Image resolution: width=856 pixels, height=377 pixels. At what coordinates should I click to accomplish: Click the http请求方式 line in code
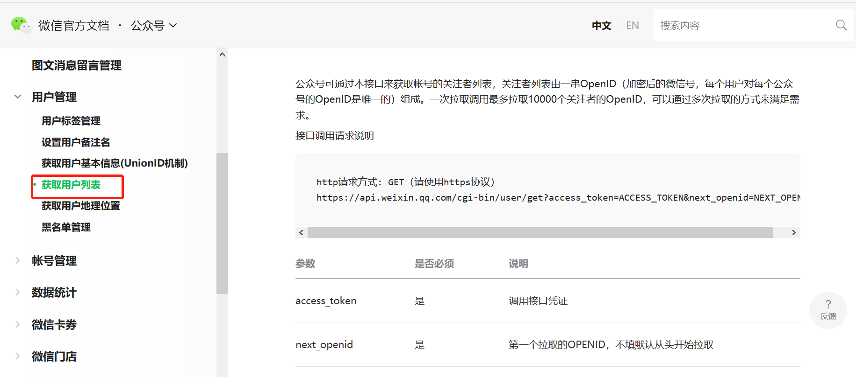(406, 182)
